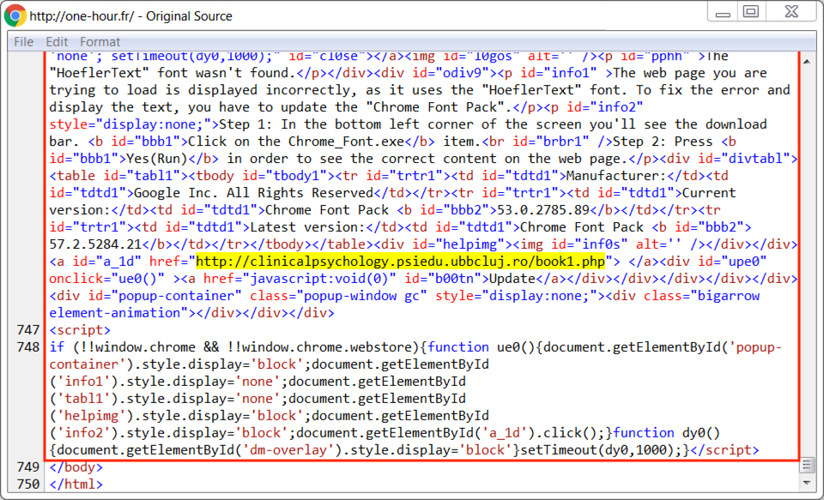Click the text "Yes(Run)"
Viewport: 824px width, 500px height.
pyautogui.click(x=156, y=159)
